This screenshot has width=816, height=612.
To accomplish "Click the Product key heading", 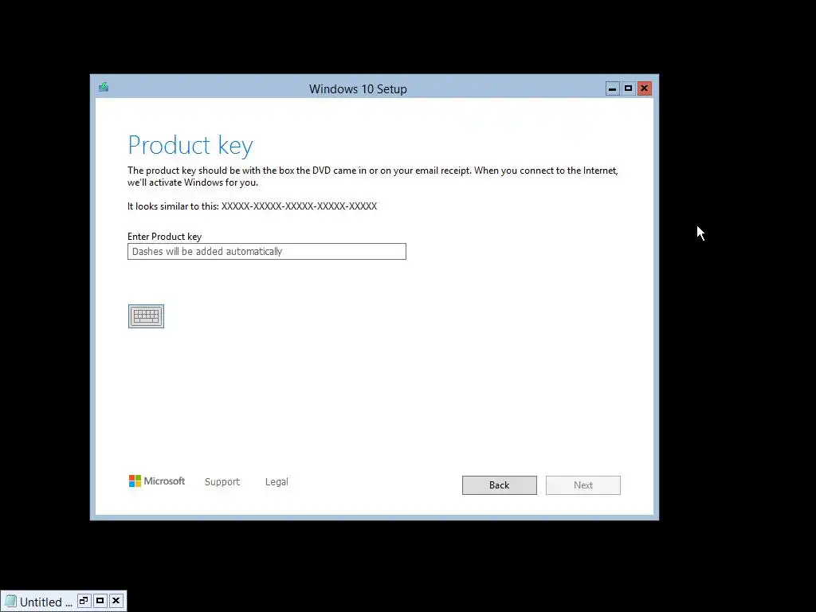I will (190, 146).
